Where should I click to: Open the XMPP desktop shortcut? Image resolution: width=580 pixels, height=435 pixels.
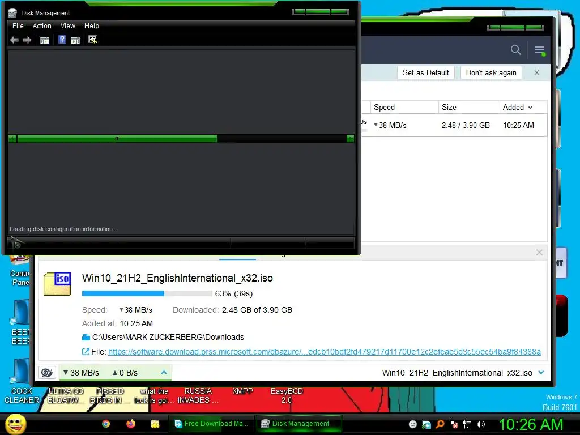(242, 391)
